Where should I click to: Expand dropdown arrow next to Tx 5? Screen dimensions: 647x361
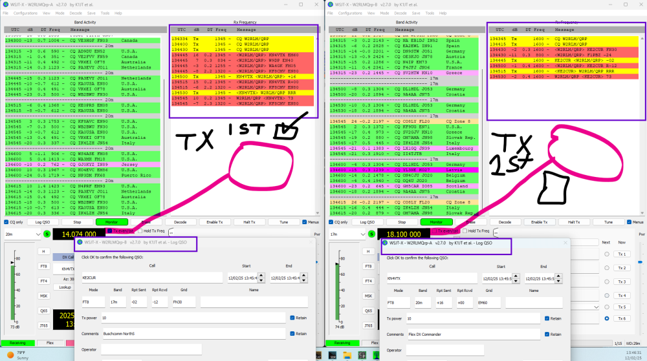597,307
